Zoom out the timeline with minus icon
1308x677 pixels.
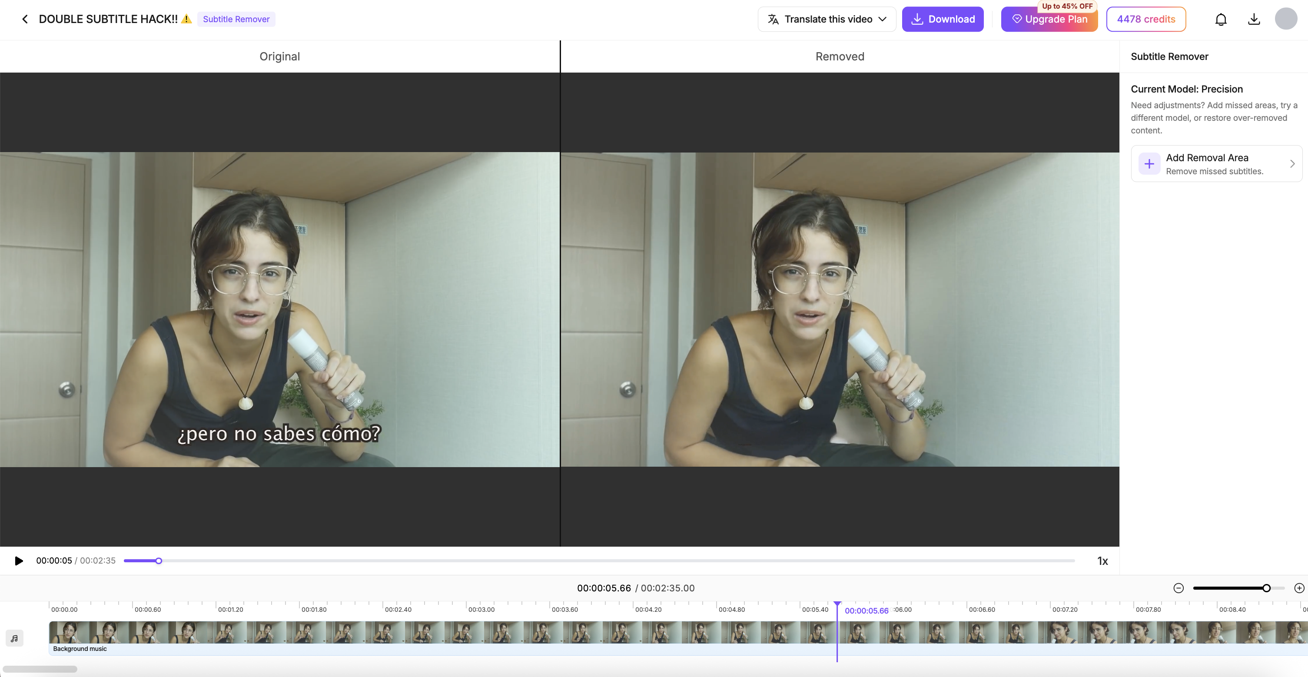click(1179, 587)
